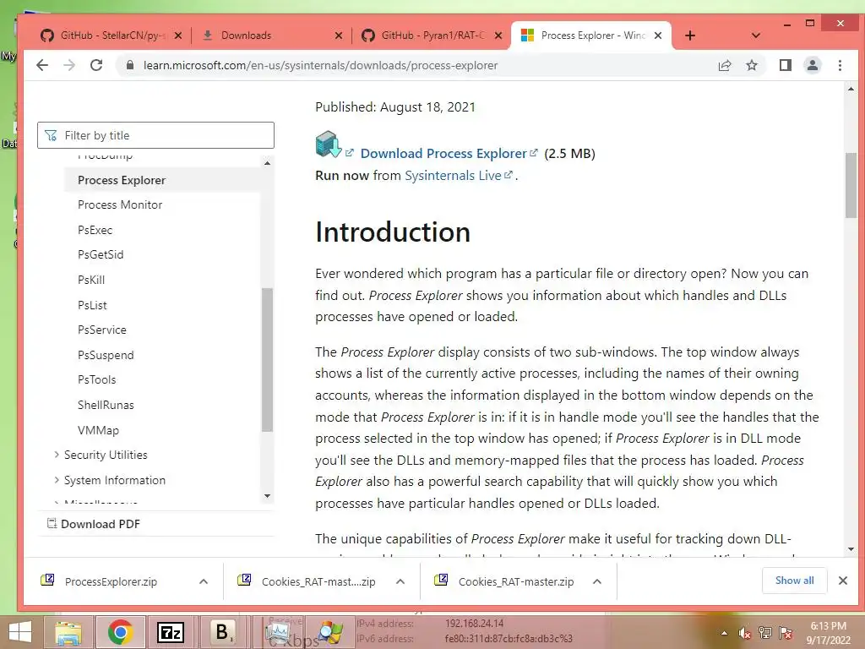Reload the page with the refresh icon
Screen dimensions: 865x649
(x=96, y=65)
